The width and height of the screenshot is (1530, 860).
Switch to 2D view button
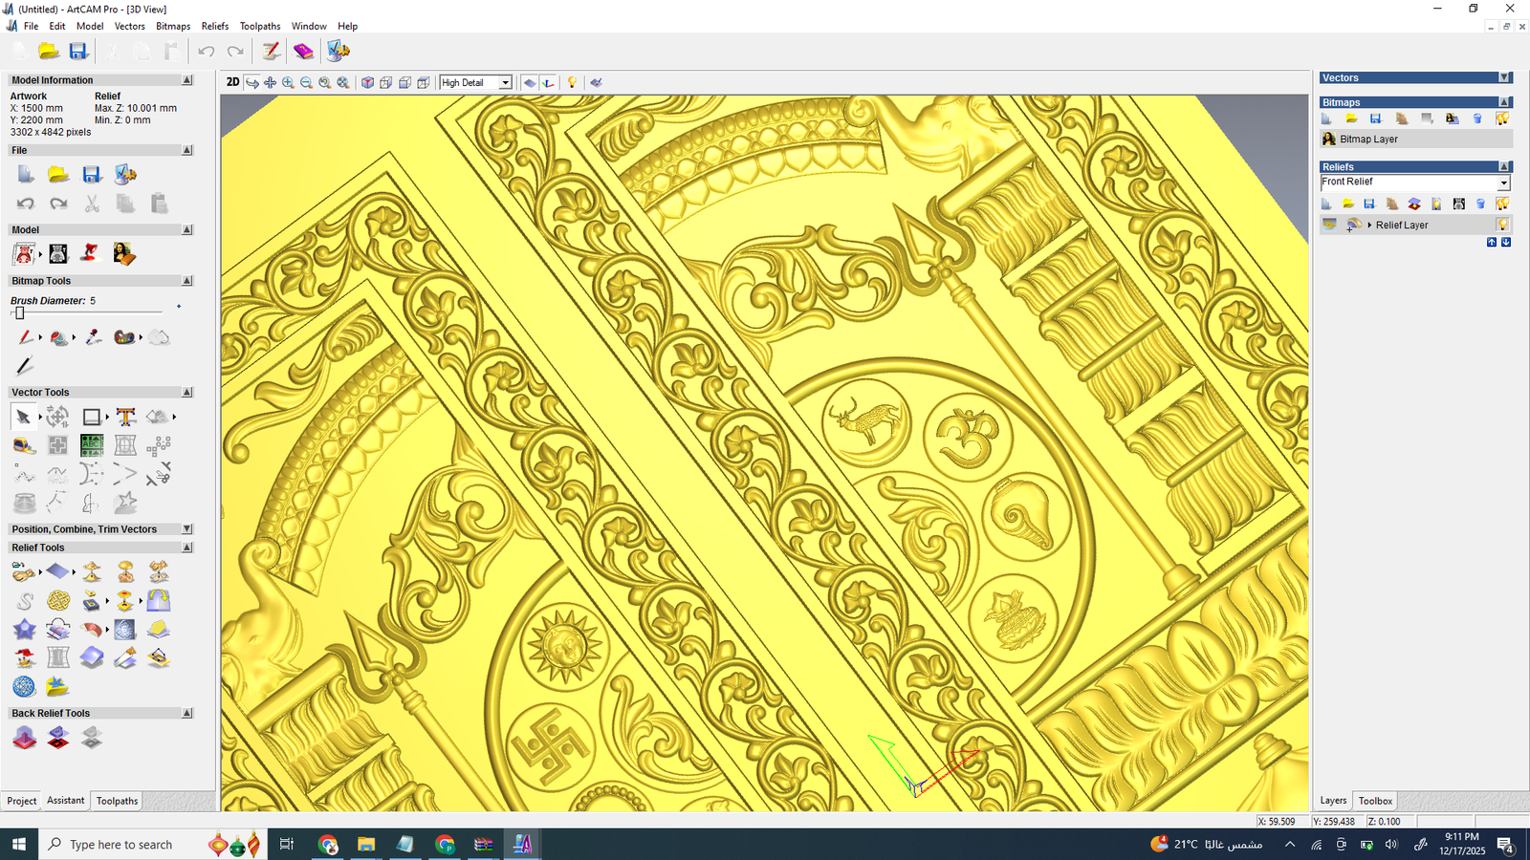[232, 83]
